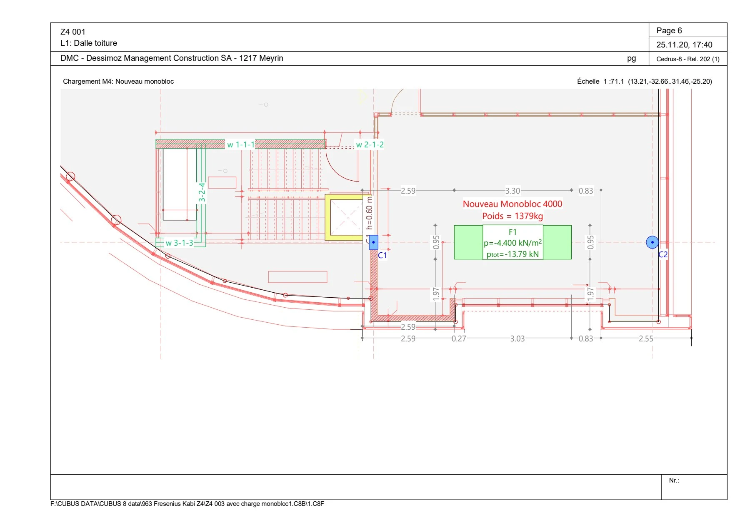Select the wall label w 1-1-1
This screenshot has width=750, height=530.
[x=240, y=144]
